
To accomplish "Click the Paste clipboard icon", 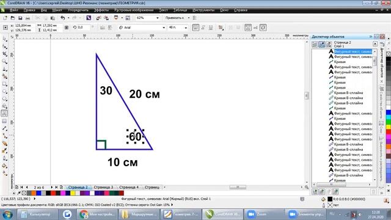I will 53,18.
